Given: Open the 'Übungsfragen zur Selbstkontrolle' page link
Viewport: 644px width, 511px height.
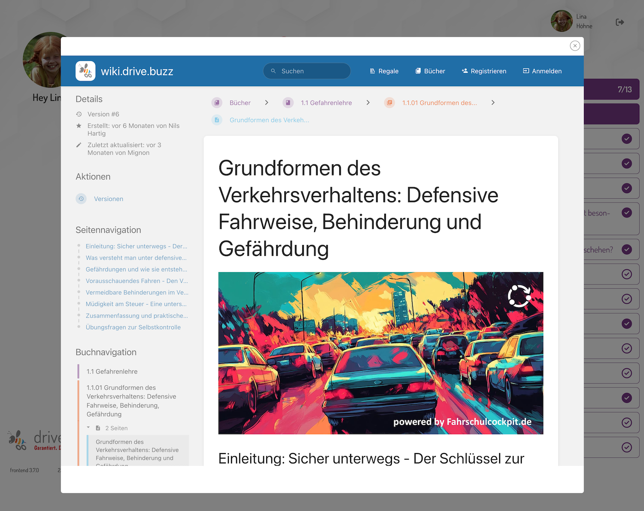Looking at the screenshot, I should click(x=134, y=327).
